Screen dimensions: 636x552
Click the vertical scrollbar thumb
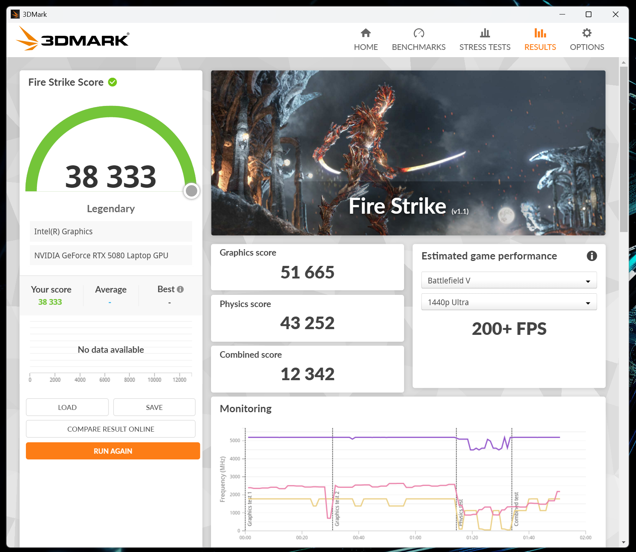[x=623, y=149]
